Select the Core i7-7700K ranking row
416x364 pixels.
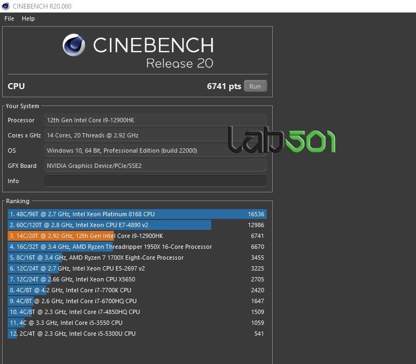coord(137,290)
